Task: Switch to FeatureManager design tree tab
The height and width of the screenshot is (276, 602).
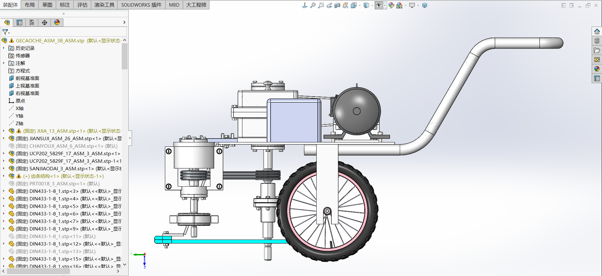Action: pos(7,23)
